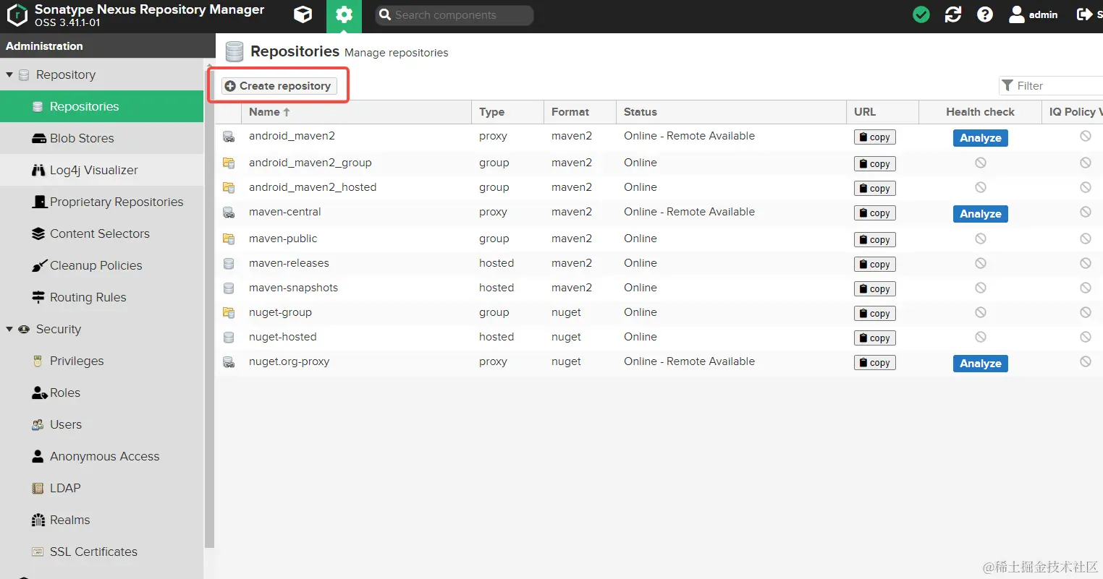This screenshot has width=1103, height=579.
Task: Copy URL of maven-public repository
Action: (x=875, y=240)
